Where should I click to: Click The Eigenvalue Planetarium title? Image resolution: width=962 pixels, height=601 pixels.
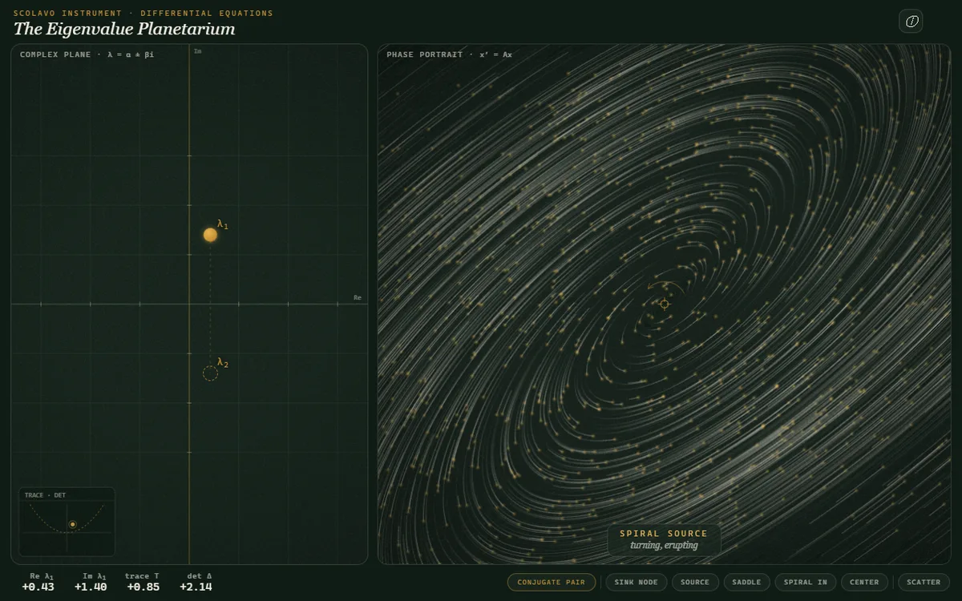(124, 29)
